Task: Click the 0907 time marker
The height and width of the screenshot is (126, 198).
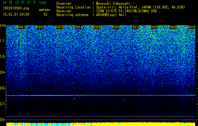Action: pyautogui.click(x=135, y=27)
